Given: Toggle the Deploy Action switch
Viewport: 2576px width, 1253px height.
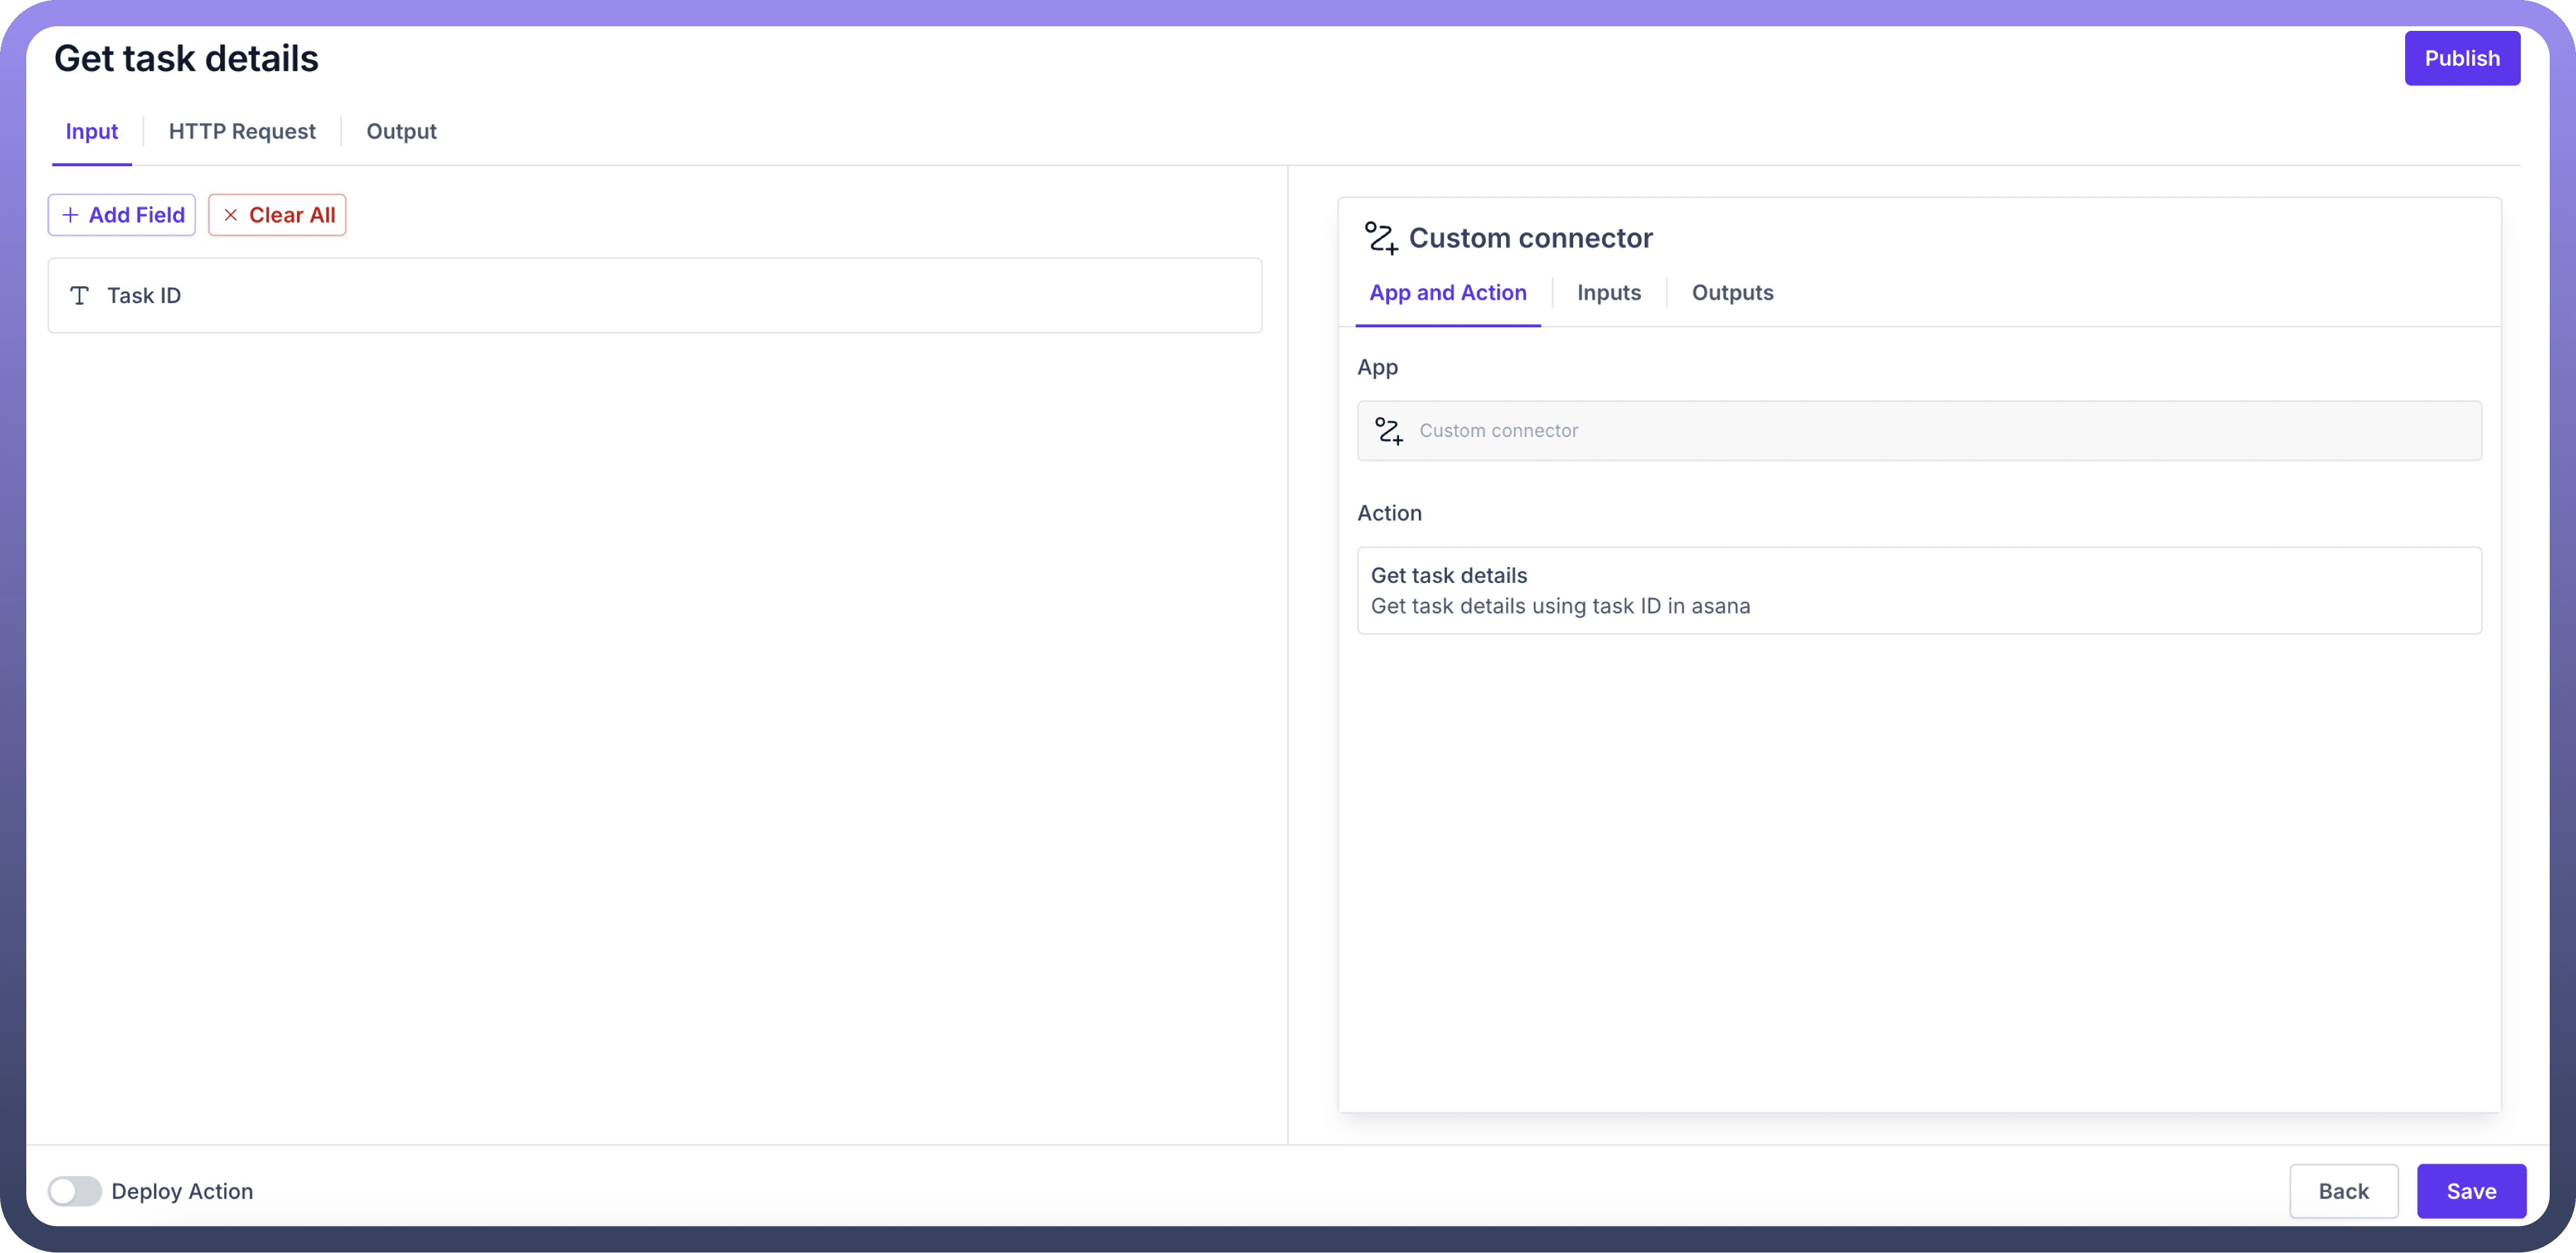Looking at the screenshot, I should coord(75,1191).
